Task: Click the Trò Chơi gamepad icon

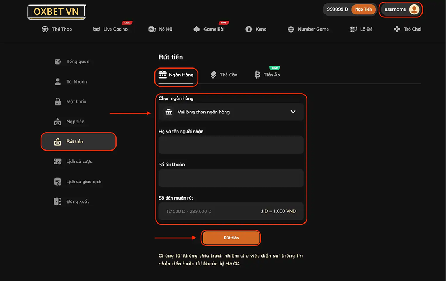Action: click(396, 29)
